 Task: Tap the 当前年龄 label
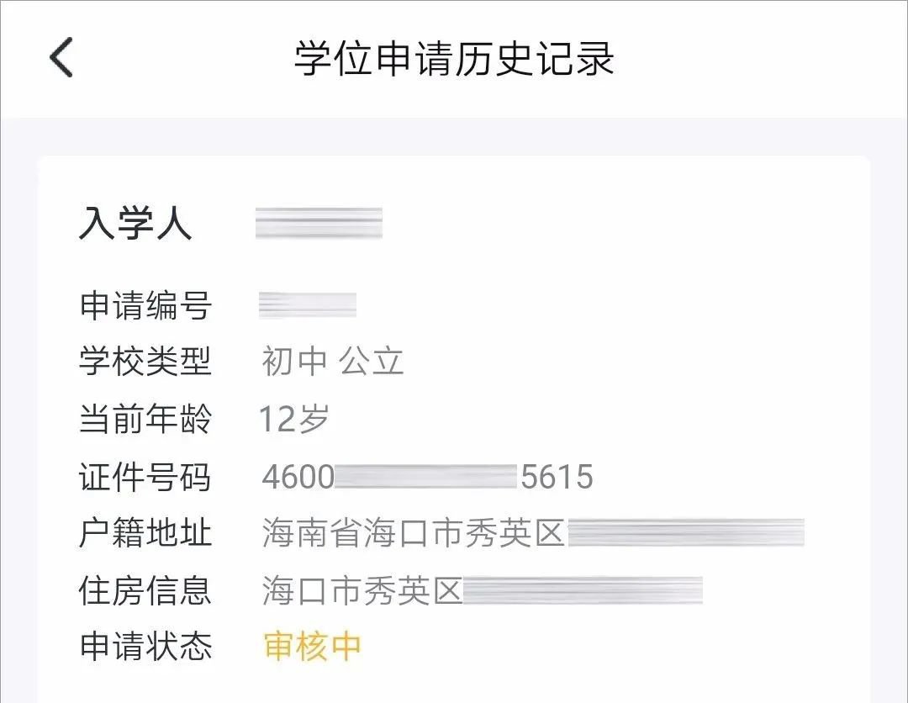[x=145, y=419]
